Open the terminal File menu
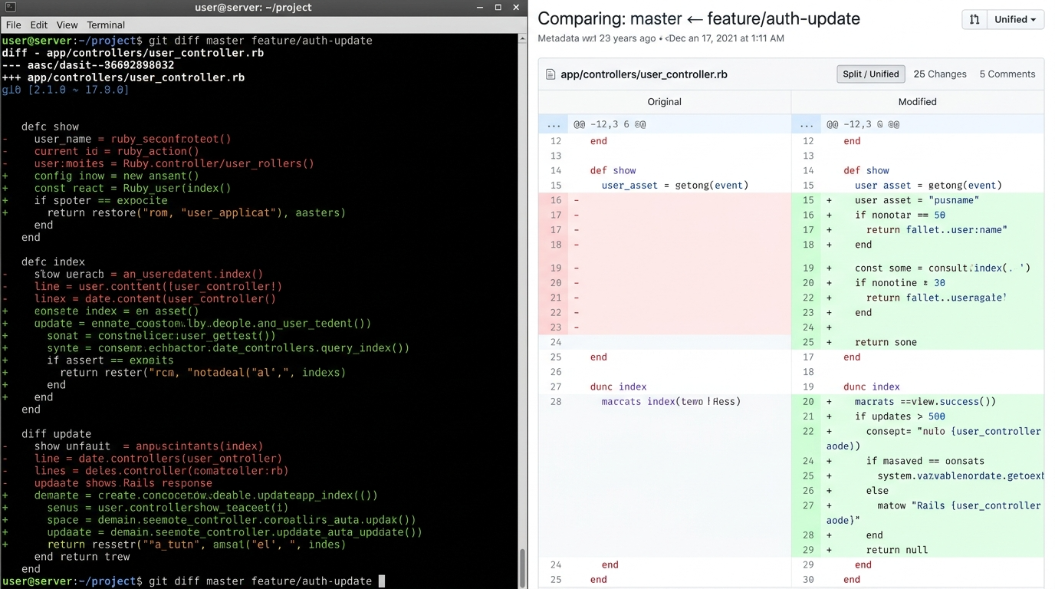The width and height of the screenshot is (1055, 589). pos(15,25)
